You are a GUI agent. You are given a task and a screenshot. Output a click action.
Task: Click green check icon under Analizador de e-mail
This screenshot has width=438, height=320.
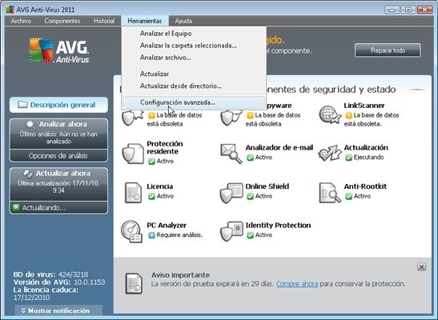pyautogui.click(x=250, y=158)
